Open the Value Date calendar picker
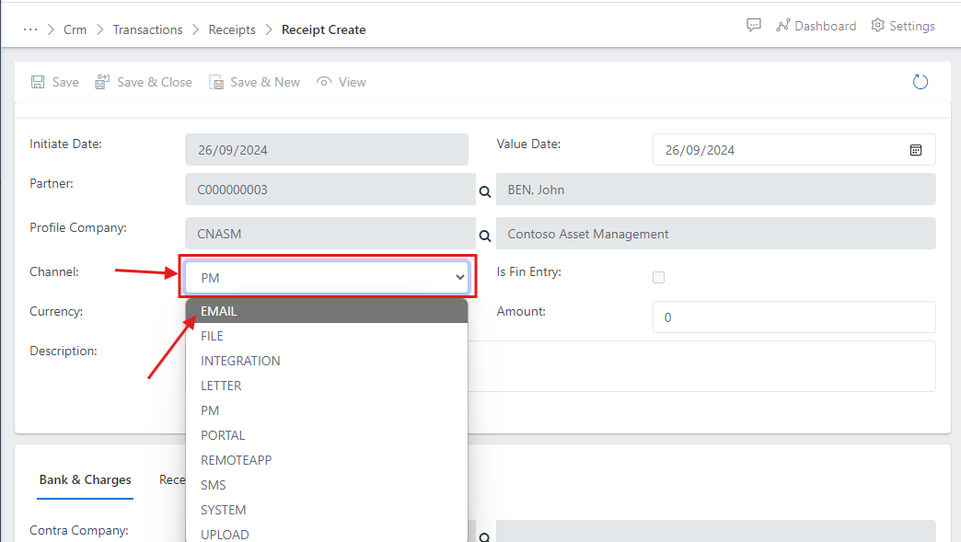Viewport: 961px width, 542px height. coord(915,149)
